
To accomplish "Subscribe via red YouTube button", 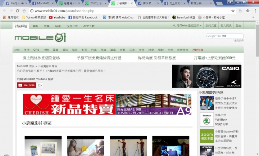I will [26, 85].
